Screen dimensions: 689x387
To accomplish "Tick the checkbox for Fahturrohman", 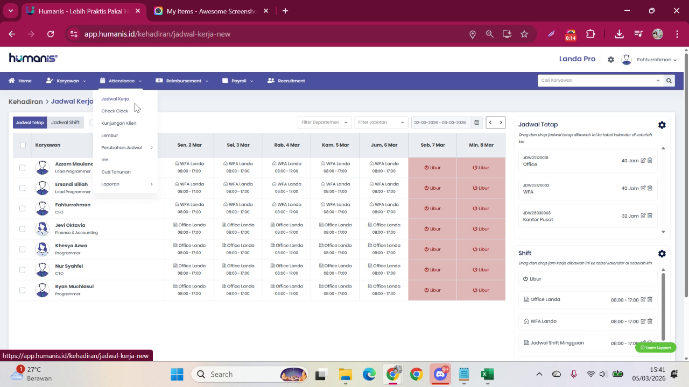I will [22, 209].
